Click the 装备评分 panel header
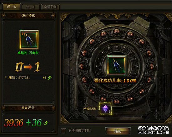 28,108
